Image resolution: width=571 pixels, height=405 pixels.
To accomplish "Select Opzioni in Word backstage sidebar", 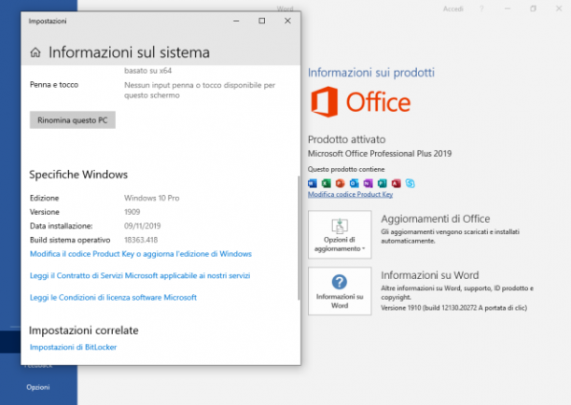I will [x=38, y=387].
